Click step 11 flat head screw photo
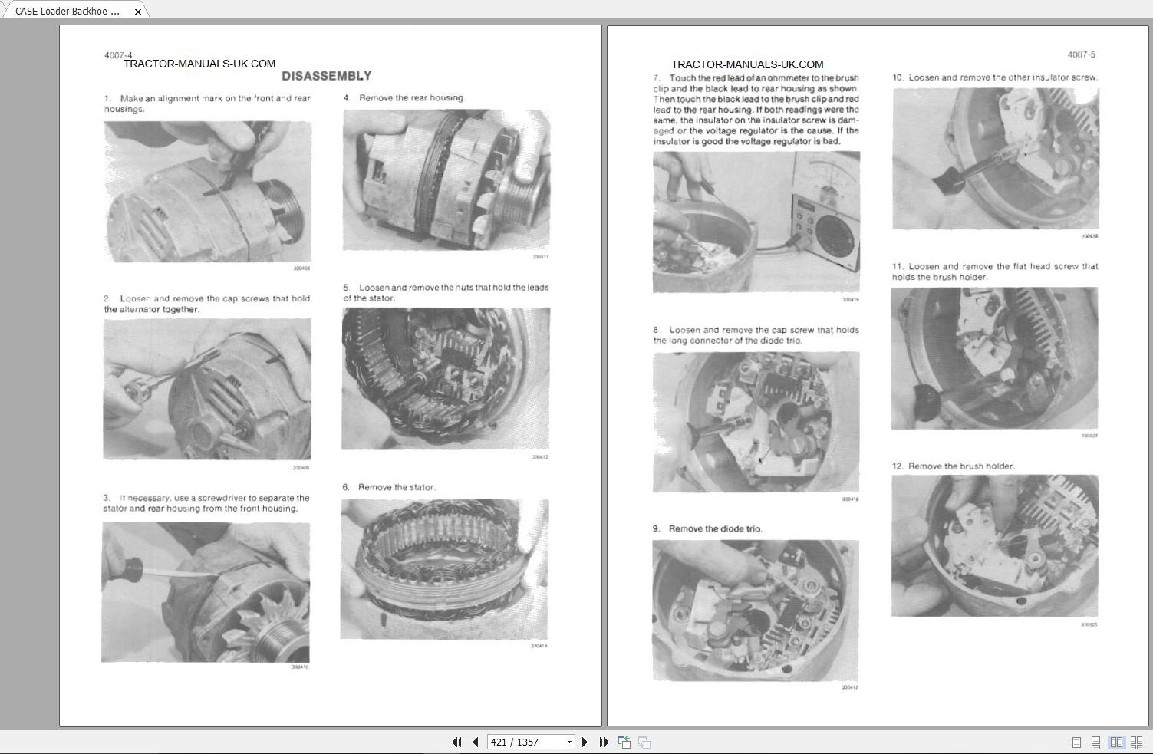The width and height of the screenshot is (1153, 754). click(x=995, y=358)
